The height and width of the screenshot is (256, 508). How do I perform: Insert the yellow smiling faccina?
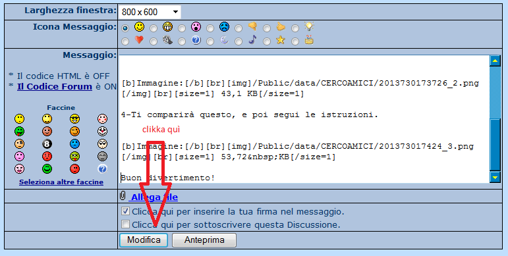[47, 118]
